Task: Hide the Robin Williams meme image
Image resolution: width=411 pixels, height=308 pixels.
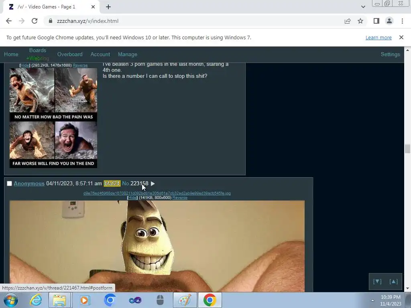Action: tap(25, 65)
